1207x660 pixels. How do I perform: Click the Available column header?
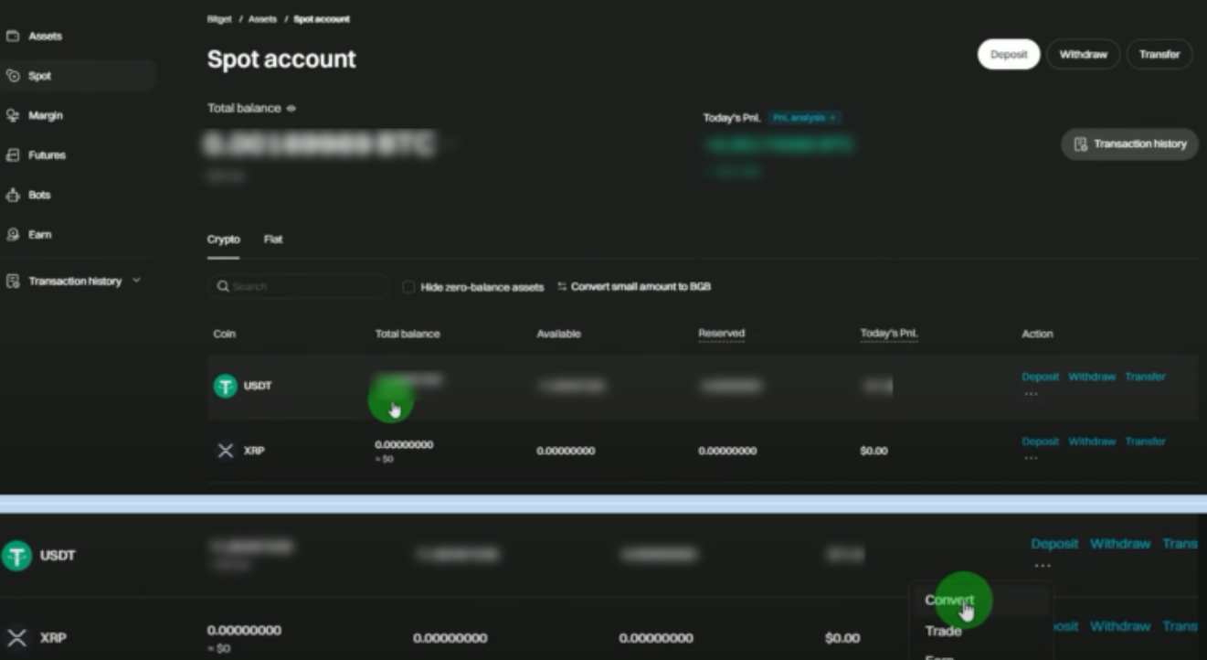pyautogui.click(x=558, y=334)
